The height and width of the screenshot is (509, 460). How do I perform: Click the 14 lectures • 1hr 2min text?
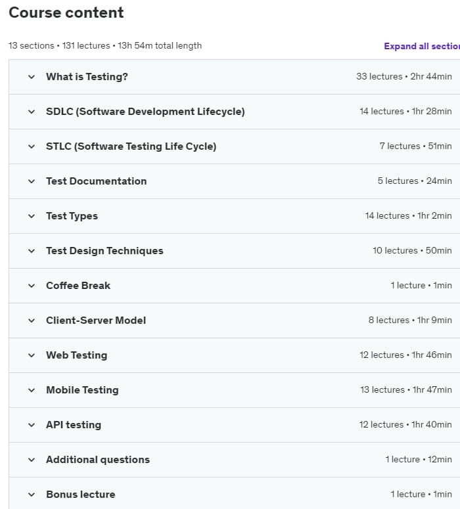[x=408, y=216]
